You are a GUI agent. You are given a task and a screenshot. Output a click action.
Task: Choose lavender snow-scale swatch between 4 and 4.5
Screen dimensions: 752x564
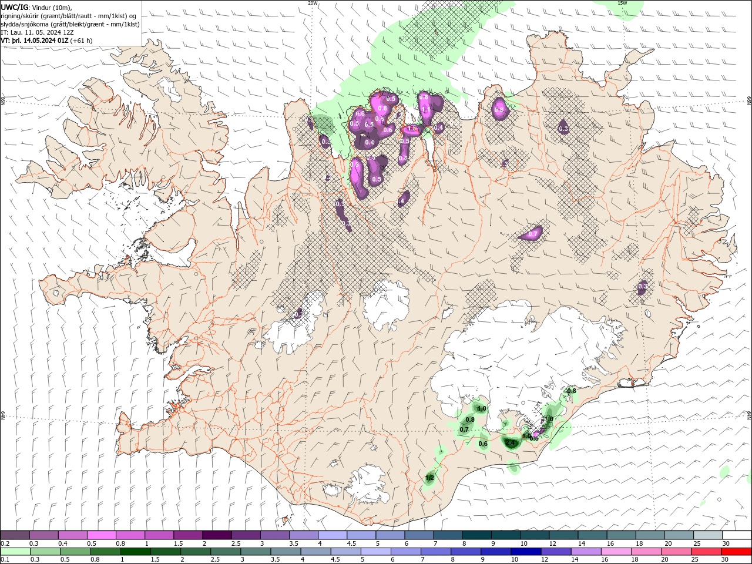[x=333, y=535]
